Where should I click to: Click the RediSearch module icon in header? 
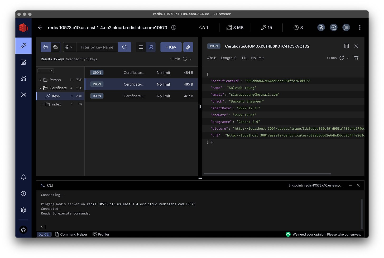click(x=321, y=27)
